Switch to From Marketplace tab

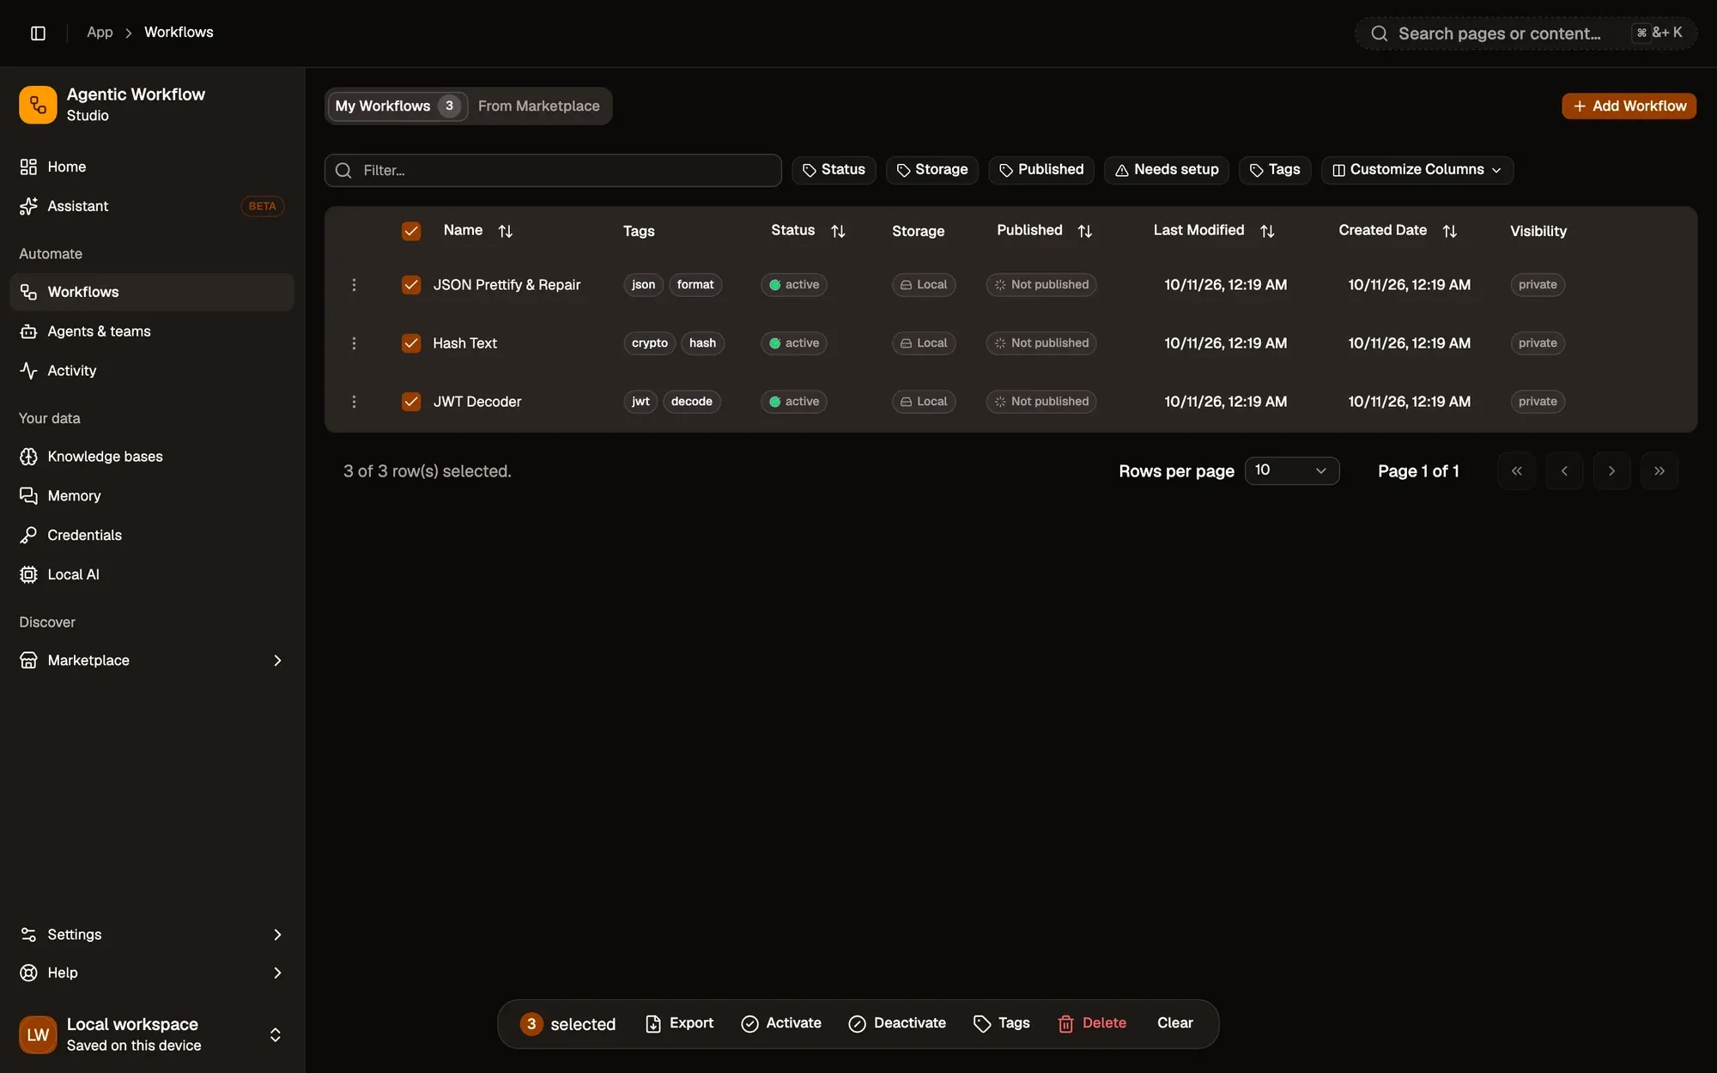[539, 106]
